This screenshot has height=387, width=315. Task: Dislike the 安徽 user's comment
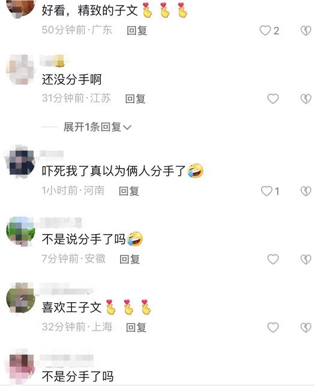[305, 259]
